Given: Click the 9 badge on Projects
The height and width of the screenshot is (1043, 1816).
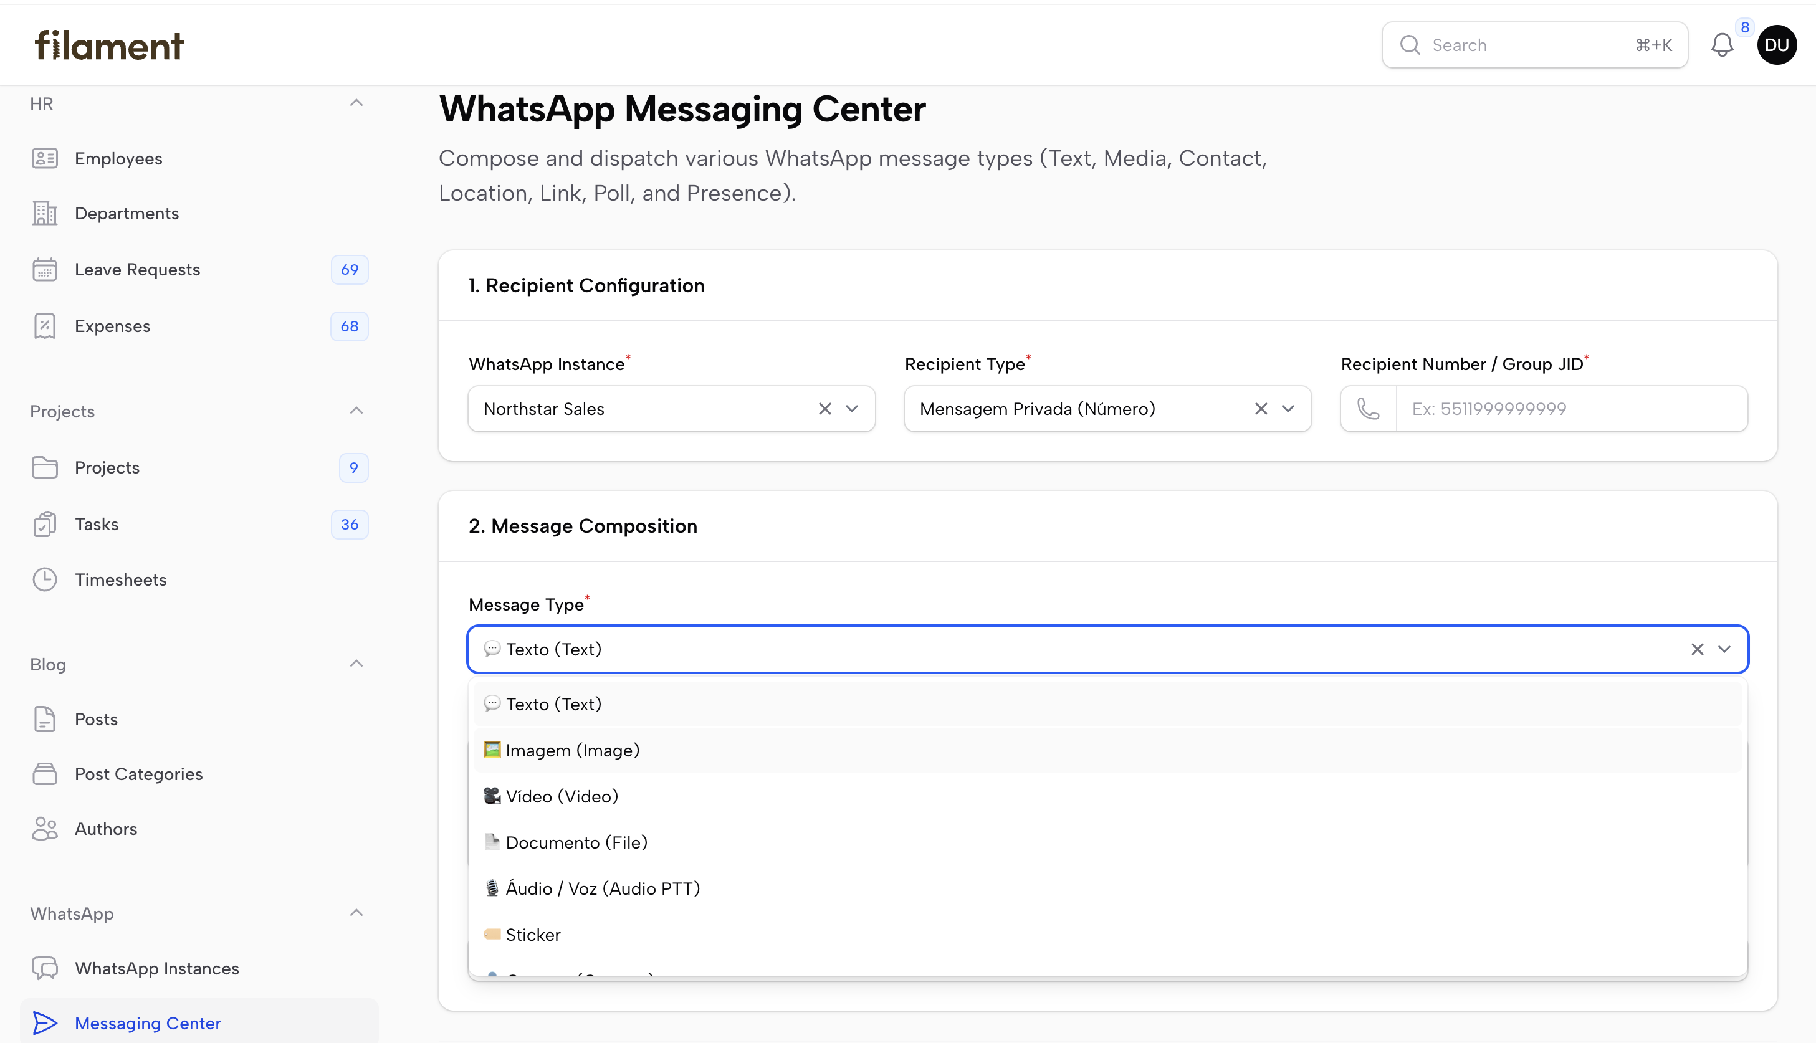Looking at the screenshot, I should (x=354, y=467).
